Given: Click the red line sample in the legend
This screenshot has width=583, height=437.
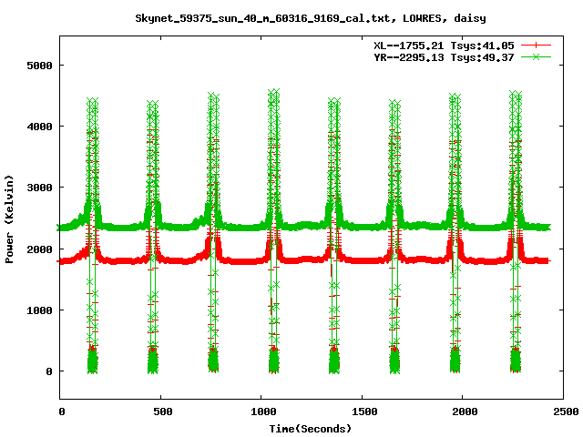Looking at the screenshot, I should [537, 45].
